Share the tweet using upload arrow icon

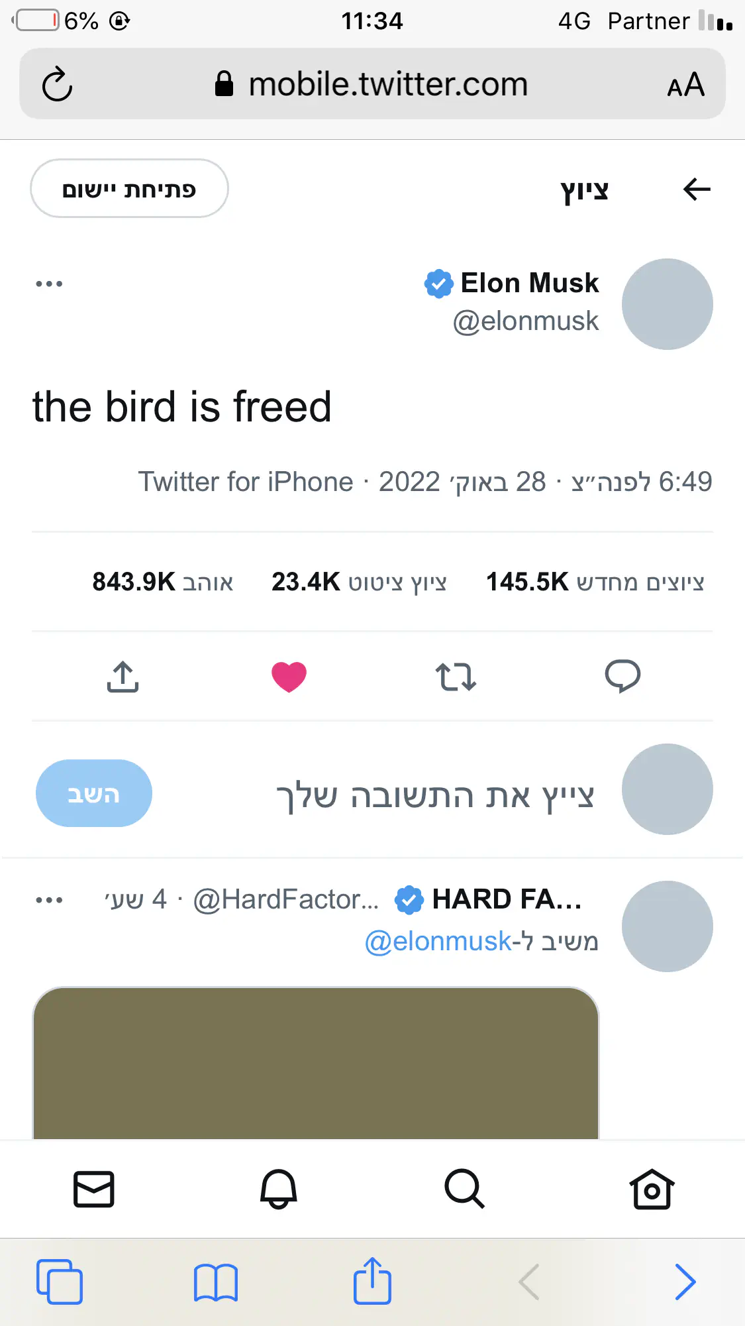coord(123,677)
